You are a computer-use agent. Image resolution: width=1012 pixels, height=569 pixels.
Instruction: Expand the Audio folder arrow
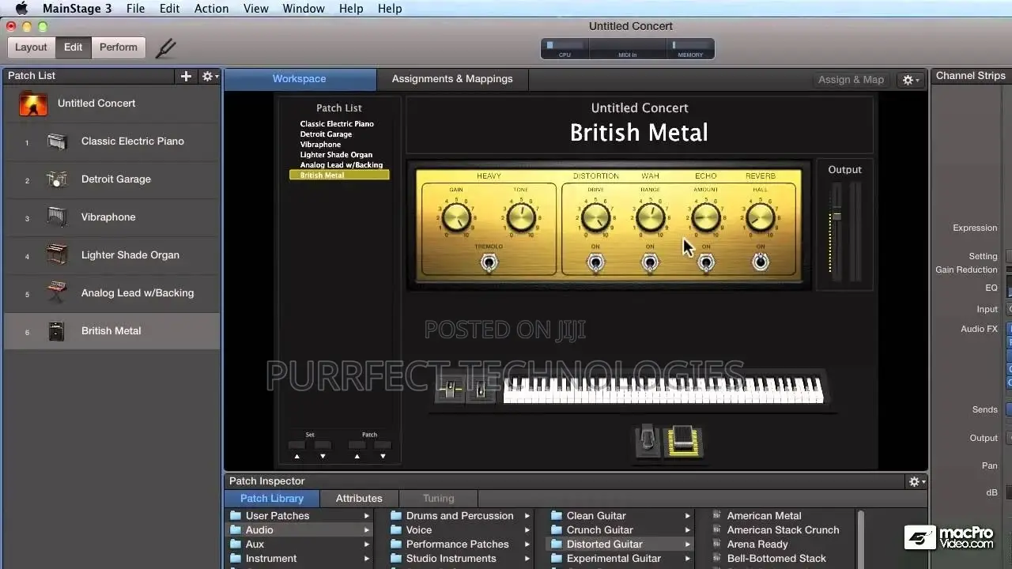[367, 530]
